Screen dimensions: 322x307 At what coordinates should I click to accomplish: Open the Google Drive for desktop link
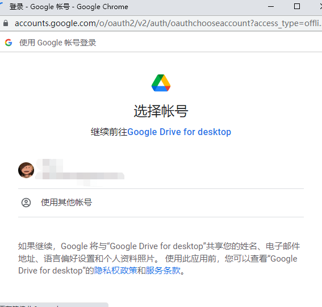coord(179,132)
